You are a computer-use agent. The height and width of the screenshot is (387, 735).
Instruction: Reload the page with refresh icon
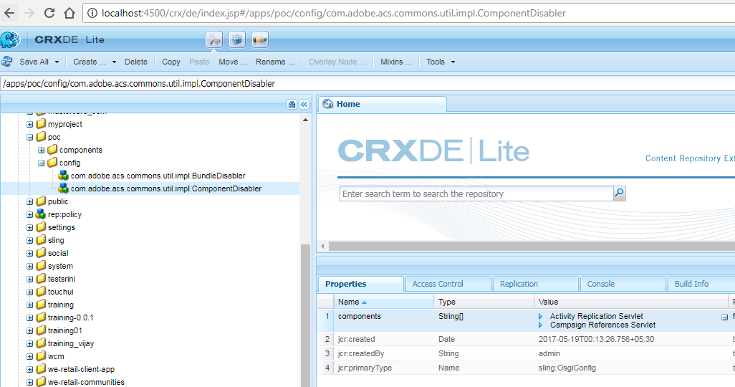coord(49,13)
